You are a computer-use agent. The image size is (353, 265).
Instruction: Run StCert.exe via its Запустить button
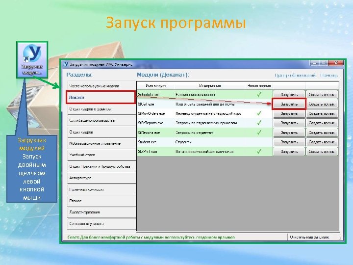[289, 104]
